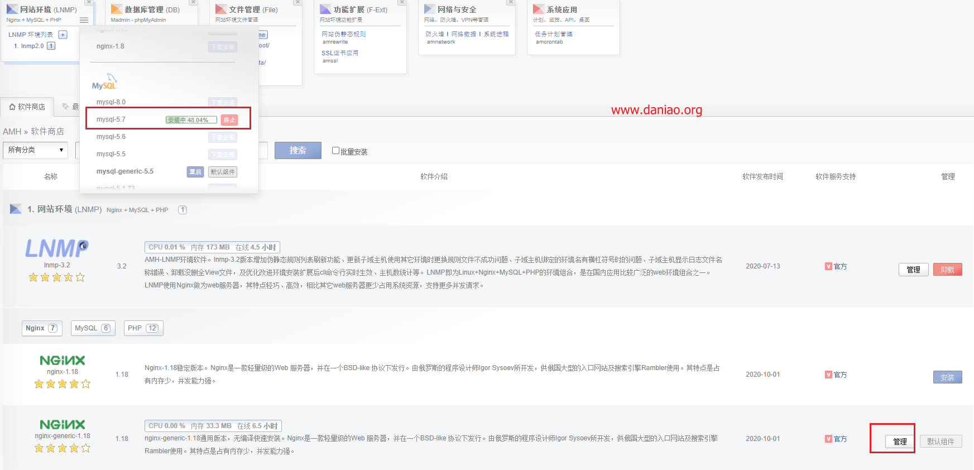Click 默认组件 in the nginx-generic-1.18 row
Screen dimensions: 974x470
[941, 442]
